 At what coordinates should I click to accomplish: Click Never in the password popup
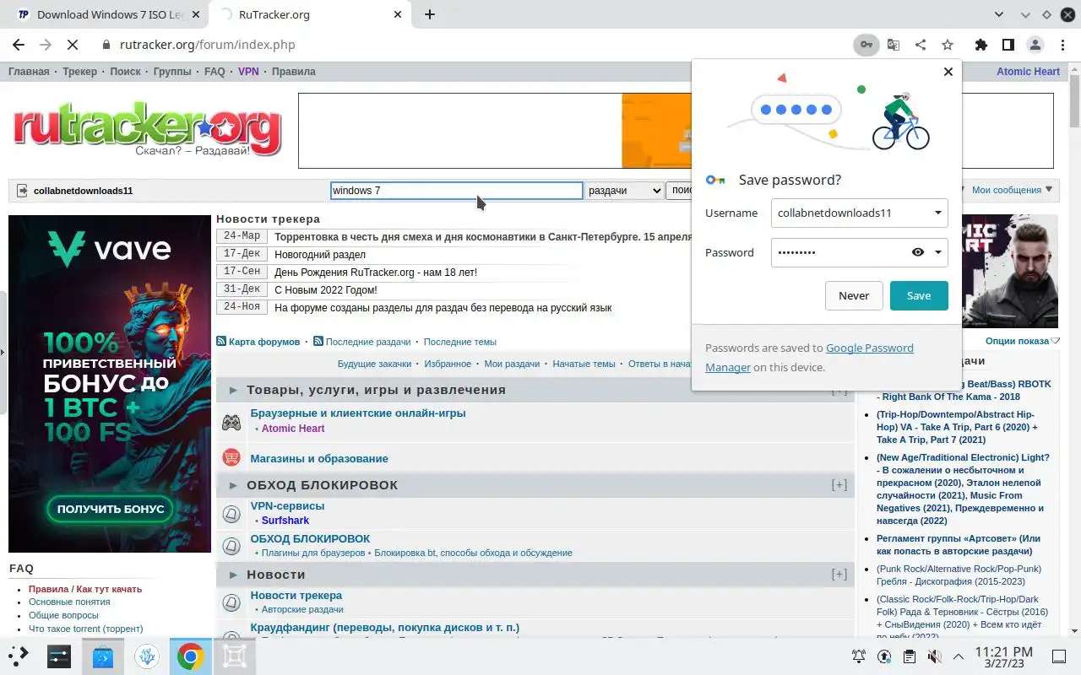854,295
